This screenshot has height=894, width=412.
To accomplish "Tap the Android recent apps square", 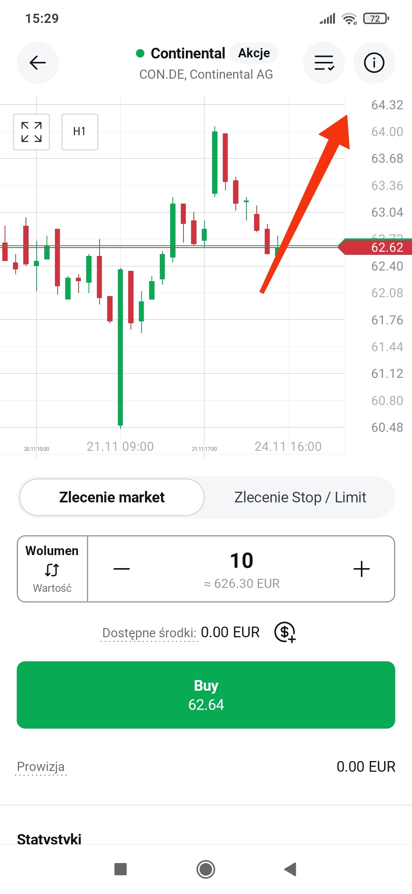I will tap(121, 869).
